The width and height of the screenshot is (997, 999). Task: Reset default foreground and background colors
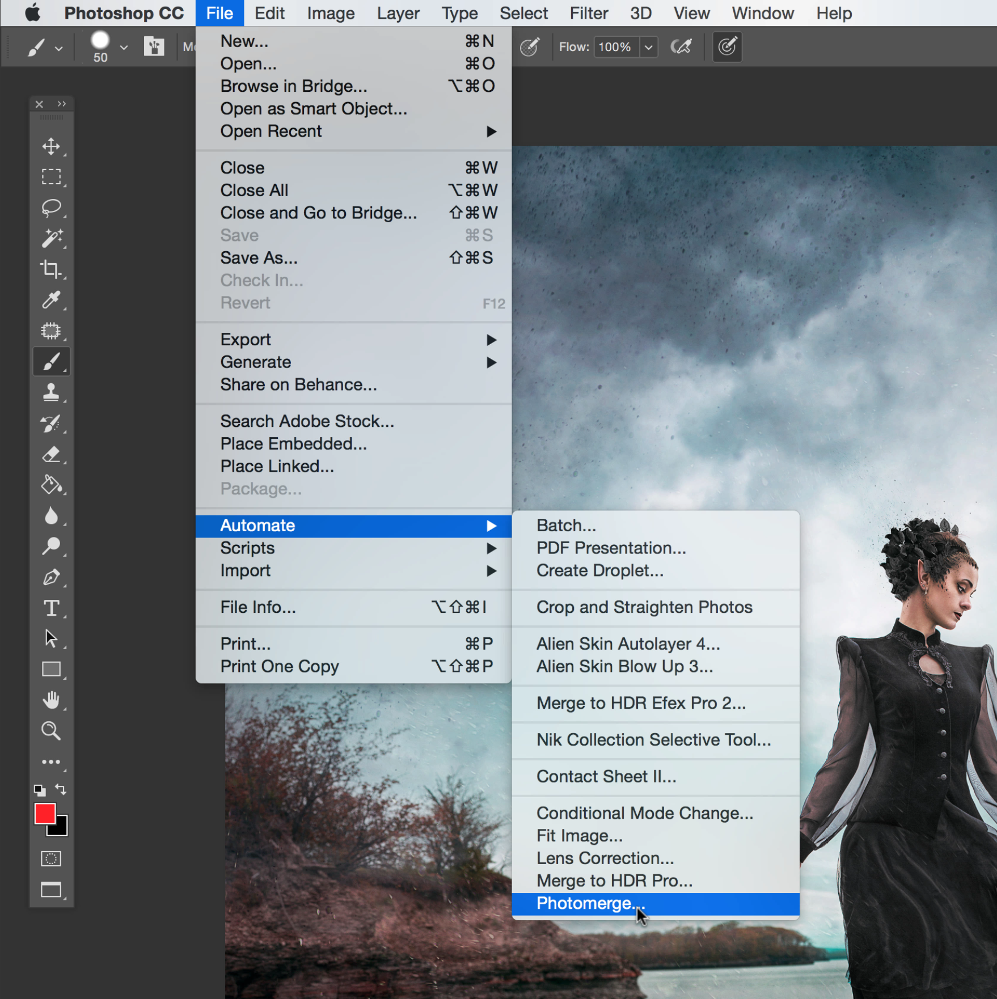39,790
